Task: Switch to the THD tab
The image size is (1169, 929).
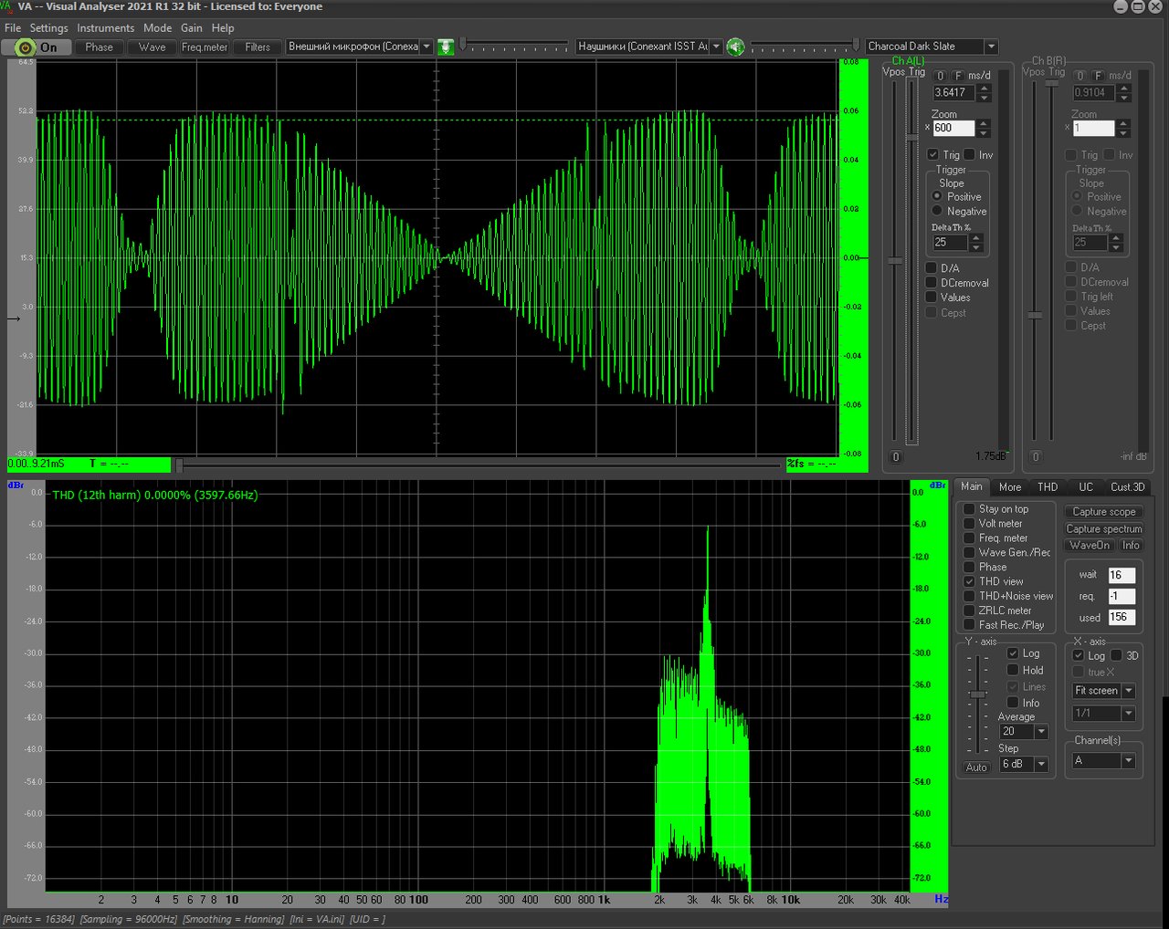Action: click(x=1048, y=487)
